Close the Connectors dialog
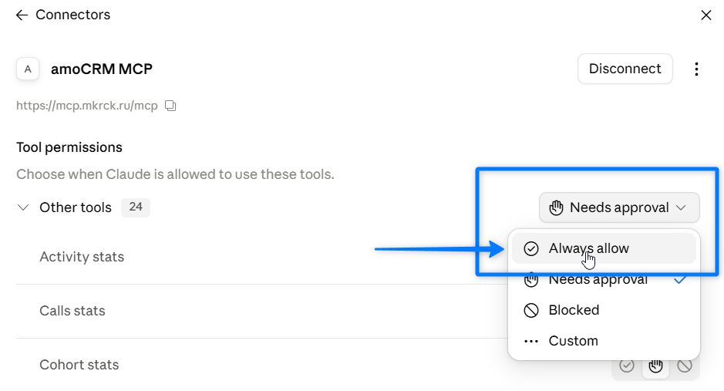The width and height of the screenshot is (724, 391). click(706, 15)
